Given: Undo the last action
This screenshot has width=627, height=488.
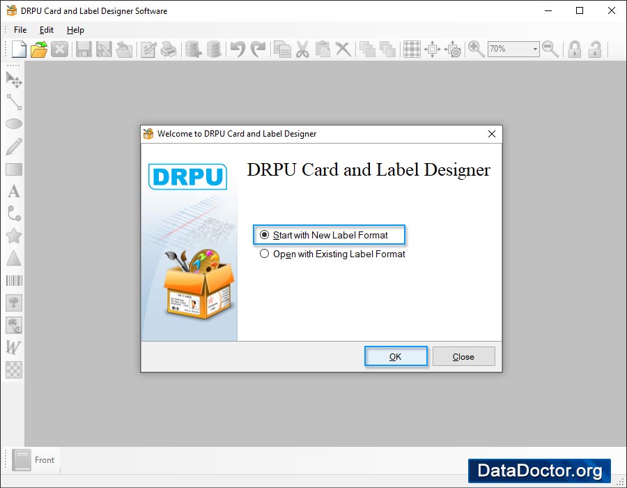Looking at the screenshot, I should (x=238, y=49).
